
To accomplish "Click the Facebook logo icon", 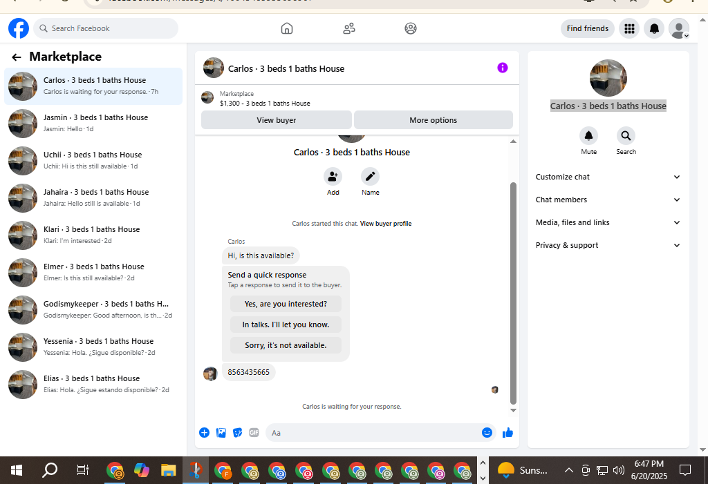I will point(19,28).
